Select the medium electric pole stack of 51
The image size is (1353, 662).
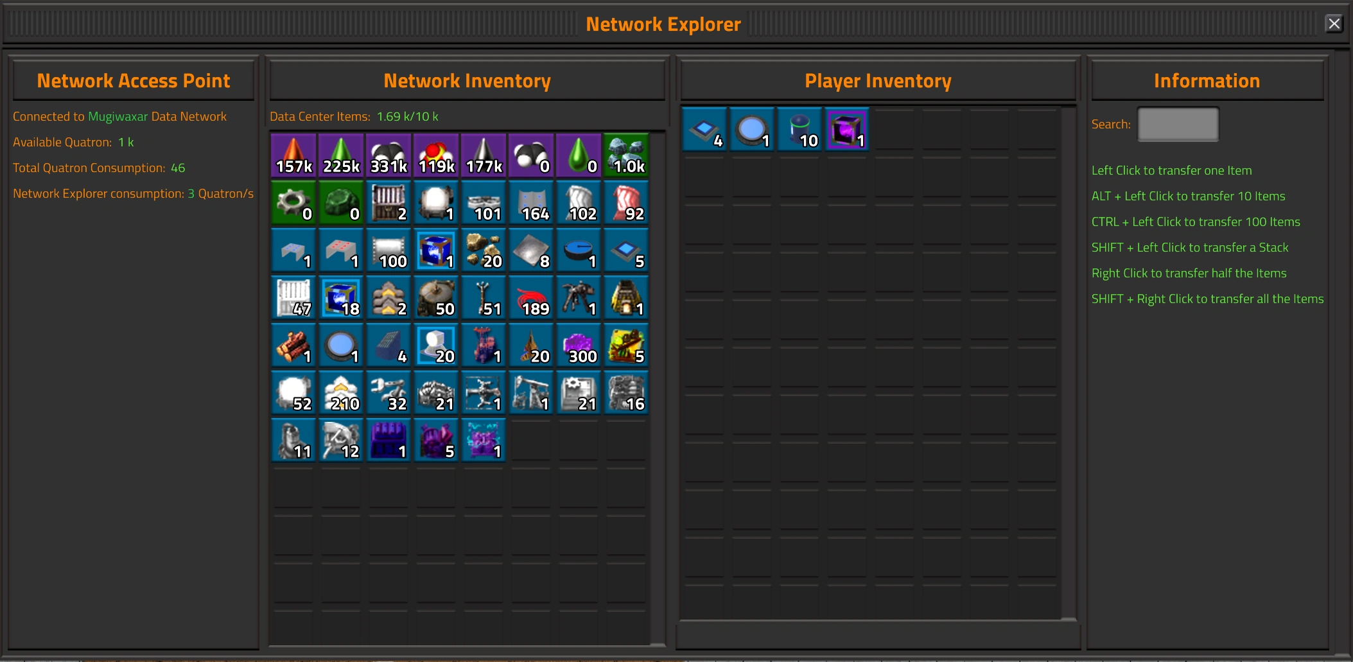[484, 298]
